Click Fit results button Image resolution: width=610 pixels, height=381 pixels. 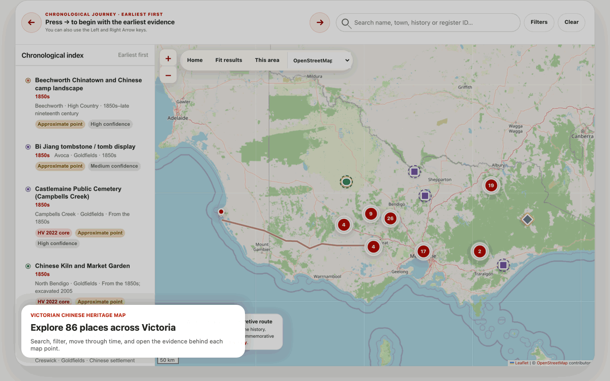click(x=229, y=60)
